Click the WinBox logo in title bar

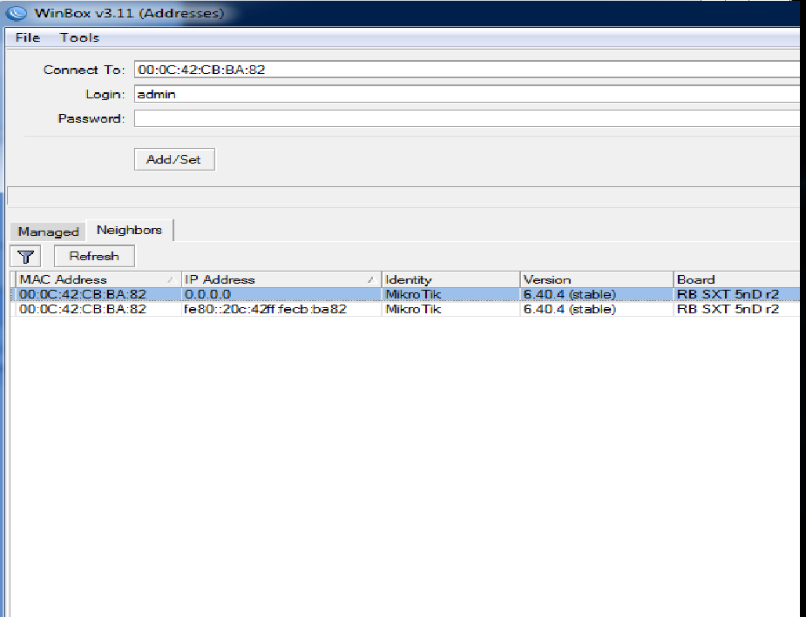click(x=16, y=13)
